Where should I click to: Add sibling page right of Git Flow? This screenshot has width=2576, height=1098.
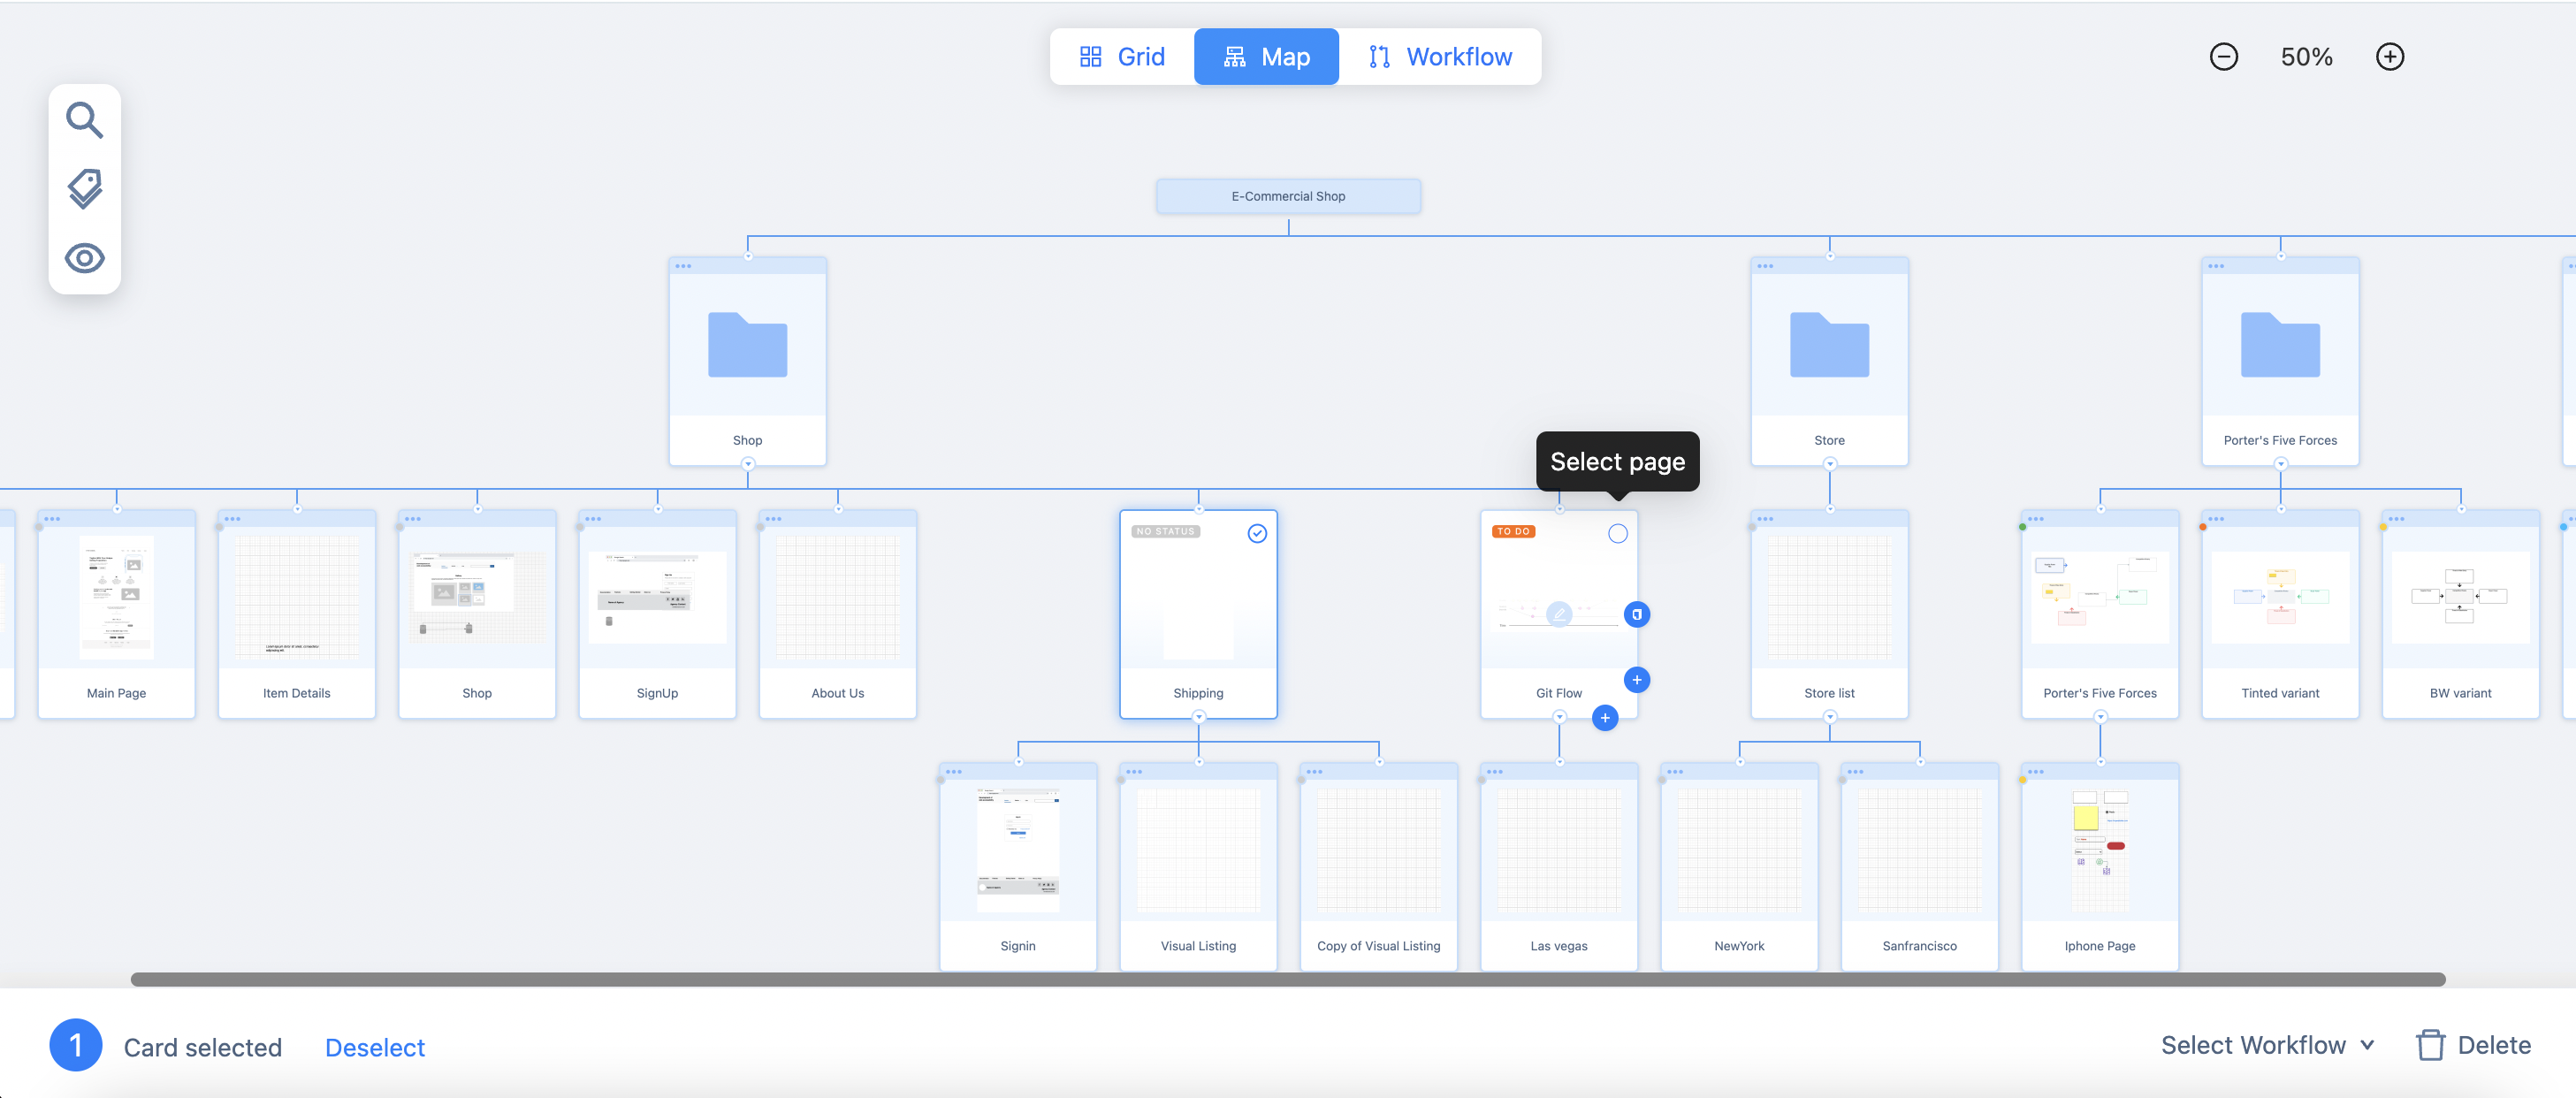coord(1636,680)
